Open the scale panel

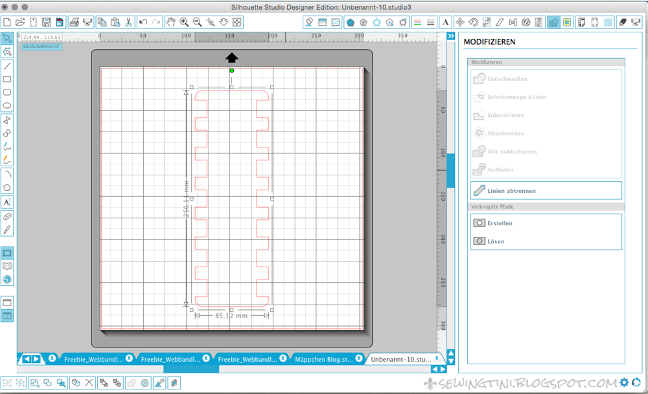(x=487, y=22)
